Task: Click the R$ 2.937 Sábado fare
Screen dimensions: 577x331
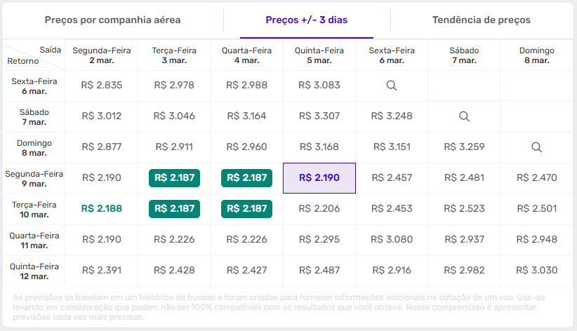Action: tap(464, 240)
